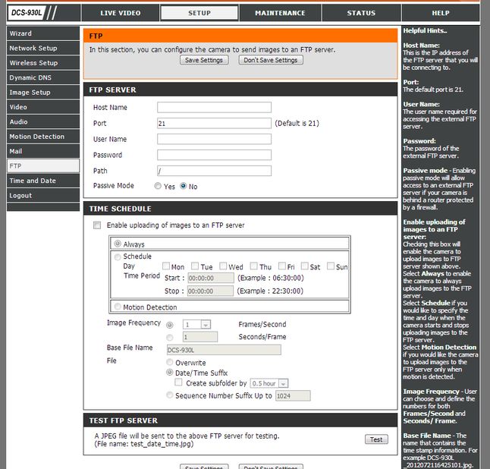Open the HELP tab
The height and width of the screenshot is (469, 490).
pos(441,13)
